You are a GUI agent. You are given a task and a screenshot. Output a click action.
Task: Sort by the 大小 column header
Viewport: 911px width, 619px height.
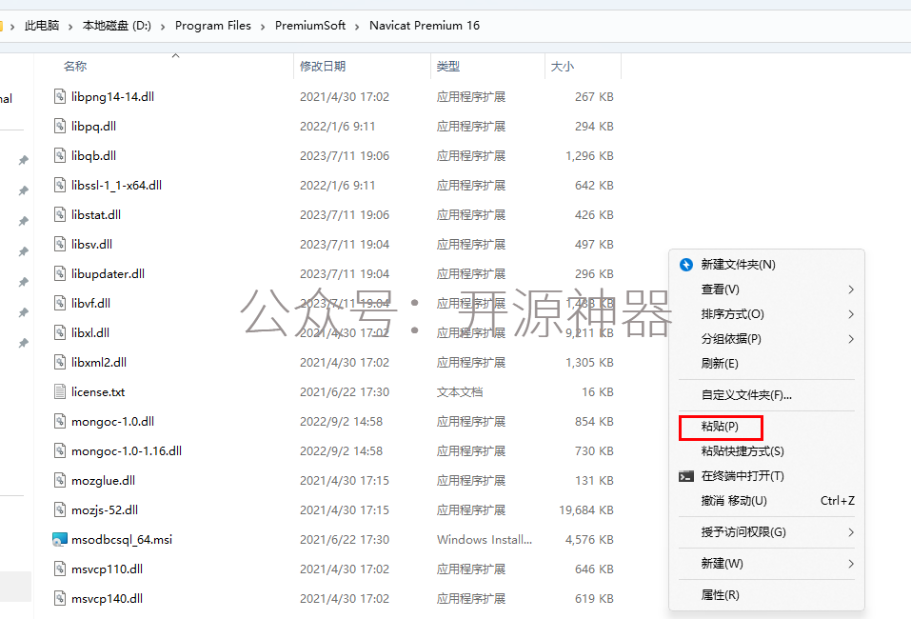pyautogui.click(x=562, y=67)
